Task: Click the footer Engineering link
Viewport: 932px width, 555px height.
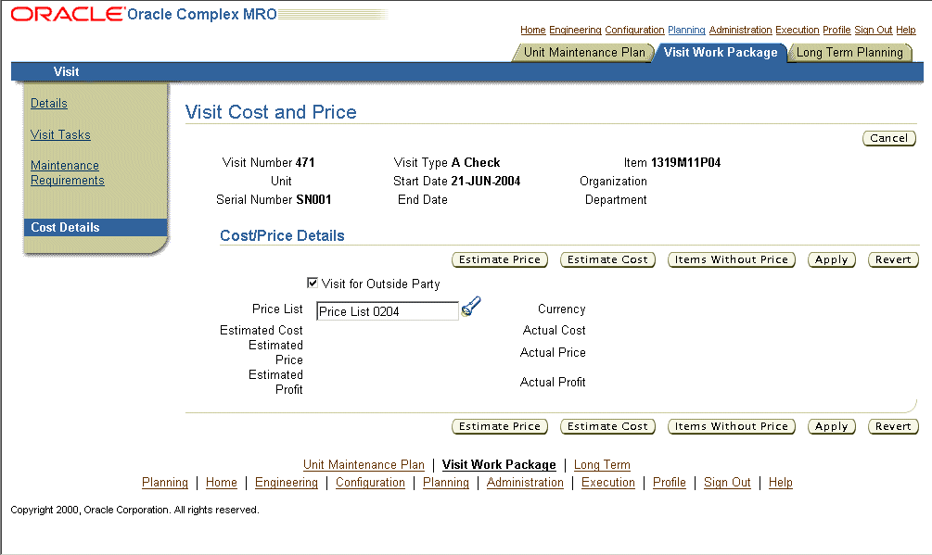Action: pyautogui.click(x=287, y=483)
